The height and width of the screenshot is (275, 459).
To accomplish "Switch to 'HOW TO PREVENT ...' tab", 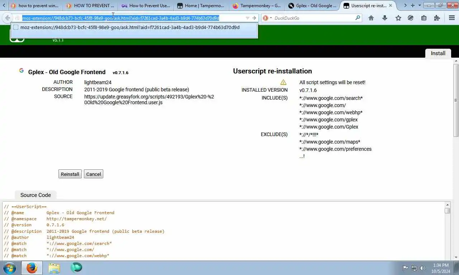I will coord(90,6).
